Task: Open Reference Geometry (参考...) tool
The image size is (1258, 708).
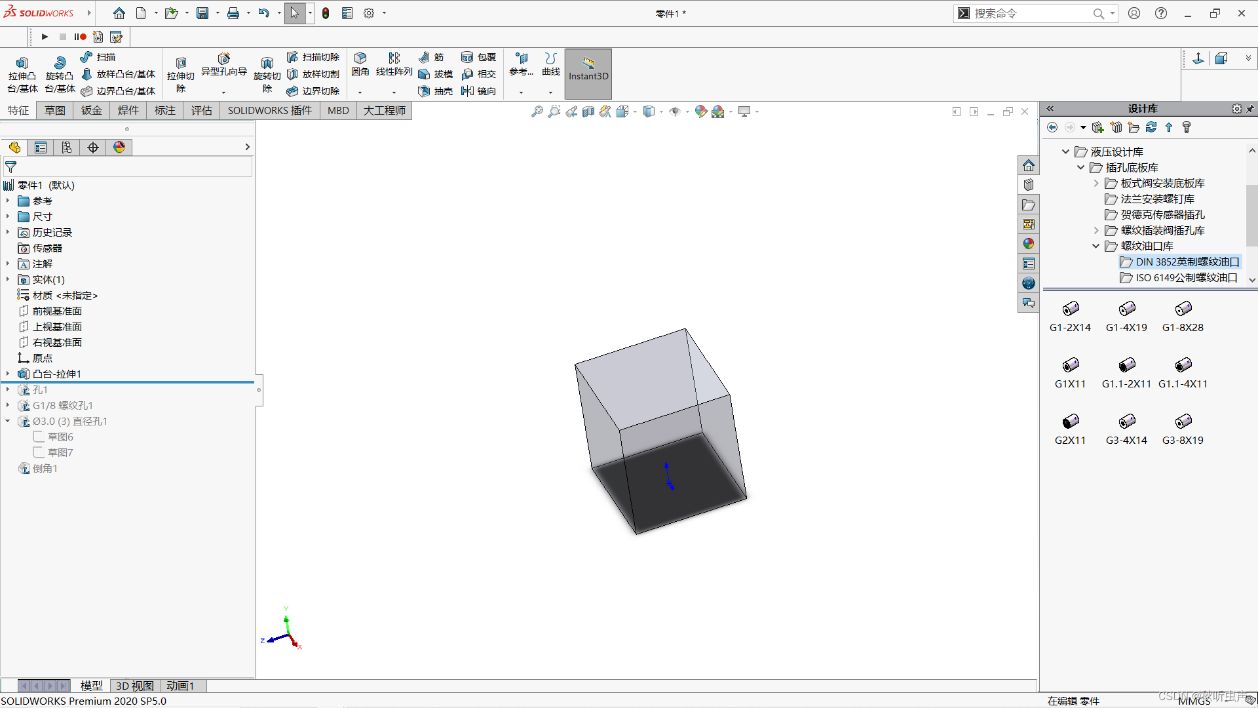Action: pos(522,64)
